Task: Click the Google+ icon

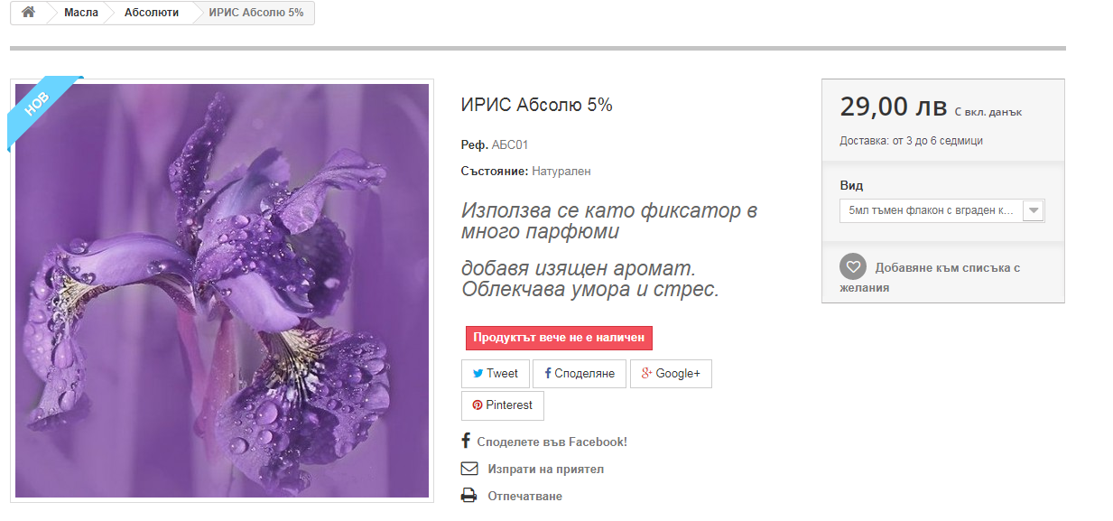Action: (646, 374)
